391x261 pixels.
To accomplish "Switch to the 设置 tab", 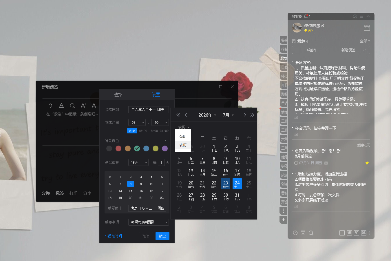I will 156,95.
